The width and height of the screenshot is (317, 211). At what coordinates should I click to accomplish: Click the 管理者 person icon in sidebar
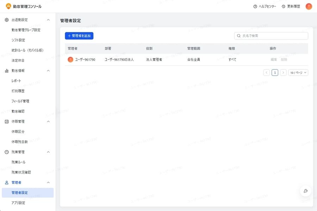pos(6,182)
